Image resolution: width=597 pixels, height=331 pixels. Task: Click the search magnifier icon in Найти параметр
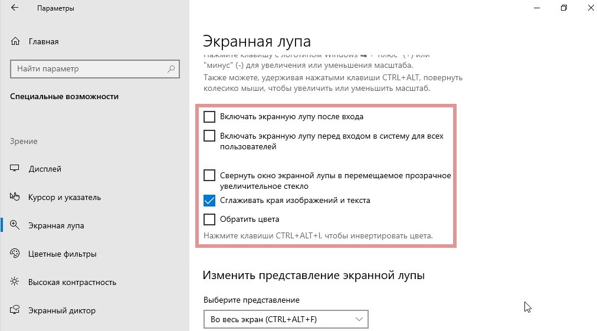pyautogui.click(x=171, y=69)
